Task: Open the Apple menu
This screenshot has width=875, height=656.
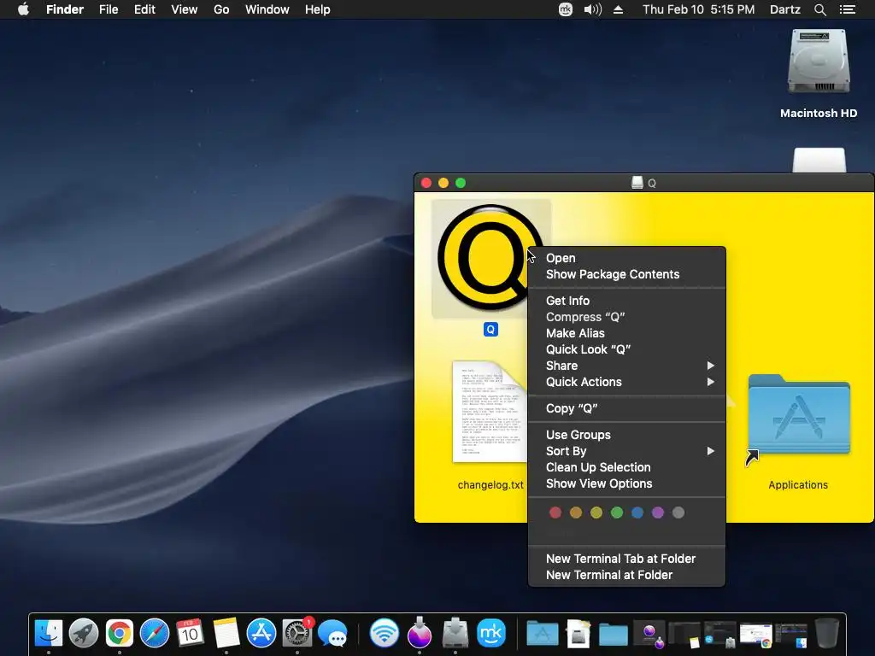Action: click(x=23, y=9)
